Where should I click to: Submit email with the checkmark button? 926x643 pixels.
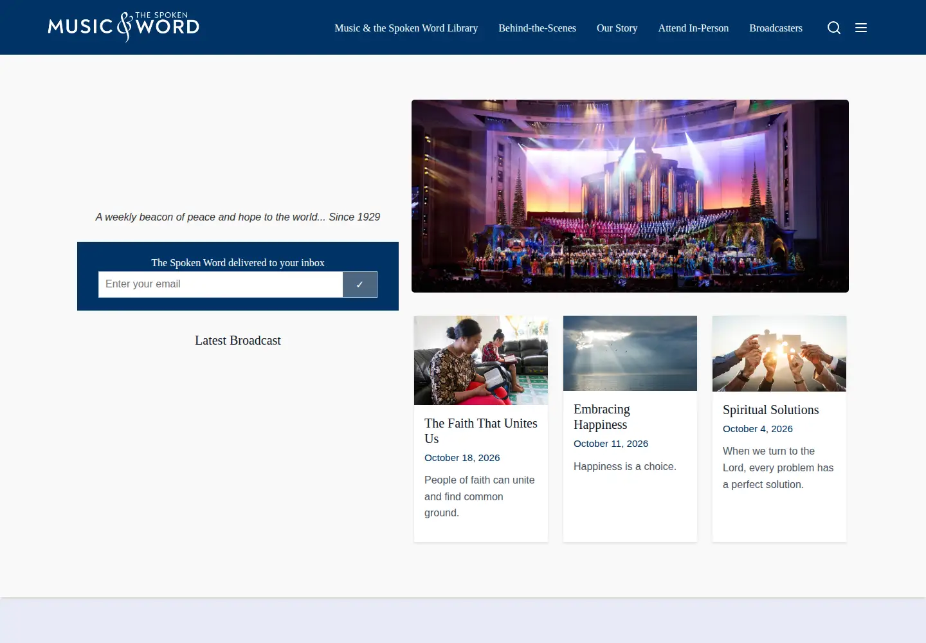click(360, 284)
